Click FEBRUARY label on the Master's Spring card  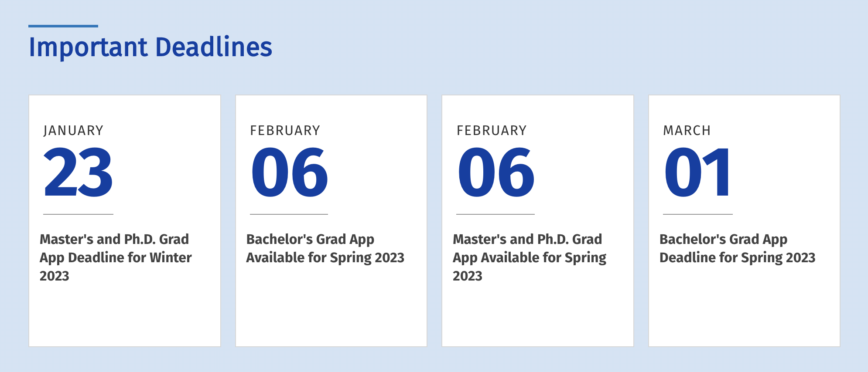pos(492,131)
